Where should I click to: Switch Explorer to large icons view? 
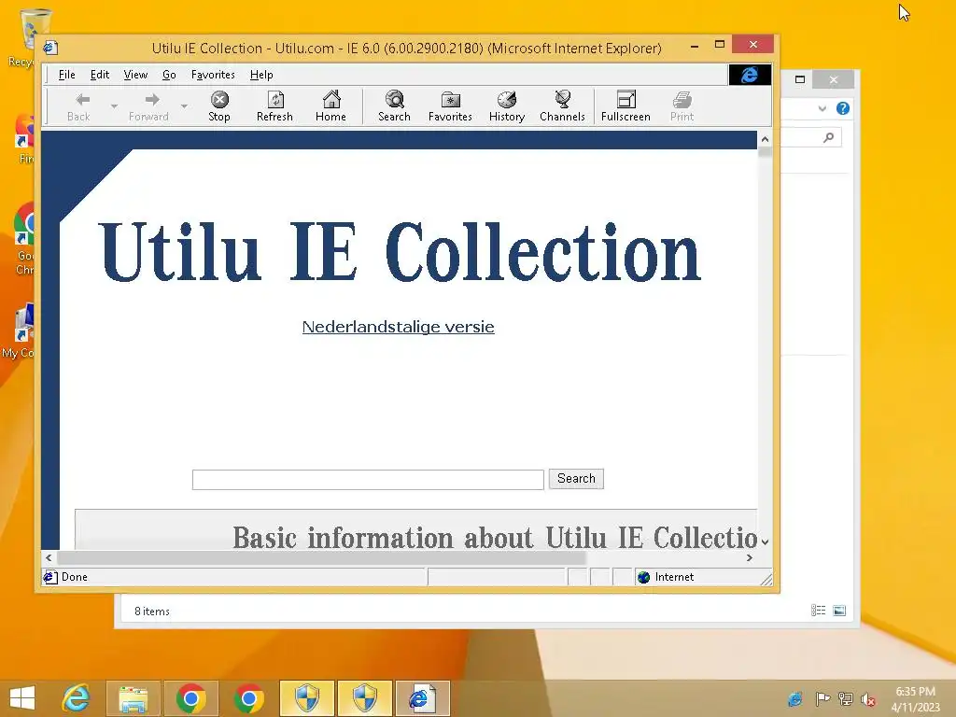click(x=839, y=611)
